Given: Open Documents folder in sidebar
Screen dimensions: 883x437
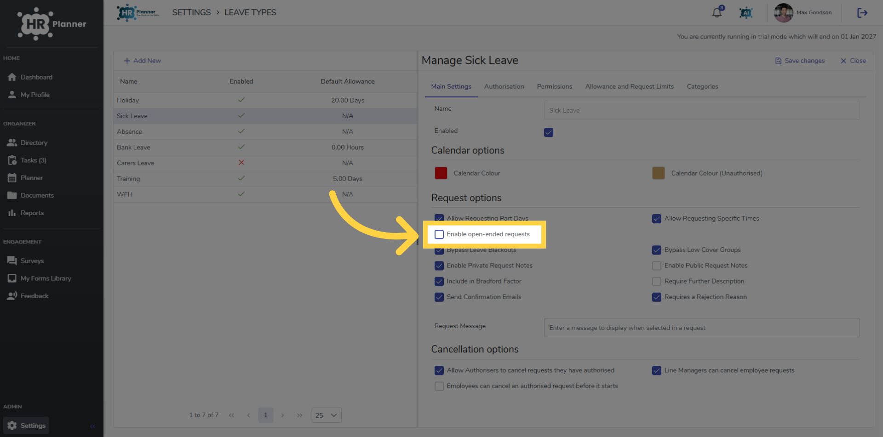Looking at the screenshot, I should tap(31, 195).
